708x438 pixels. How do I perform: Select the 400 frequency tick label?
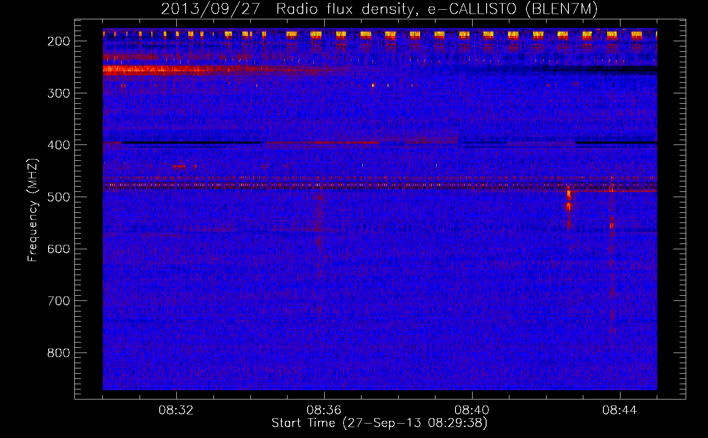(x=58, y=145)
